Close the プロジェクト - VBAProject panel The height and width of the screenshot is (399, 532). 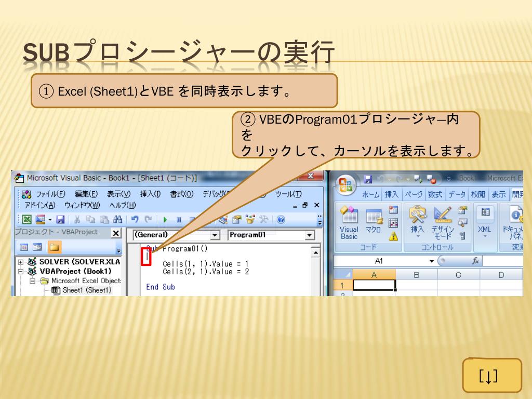pos(116,233)
